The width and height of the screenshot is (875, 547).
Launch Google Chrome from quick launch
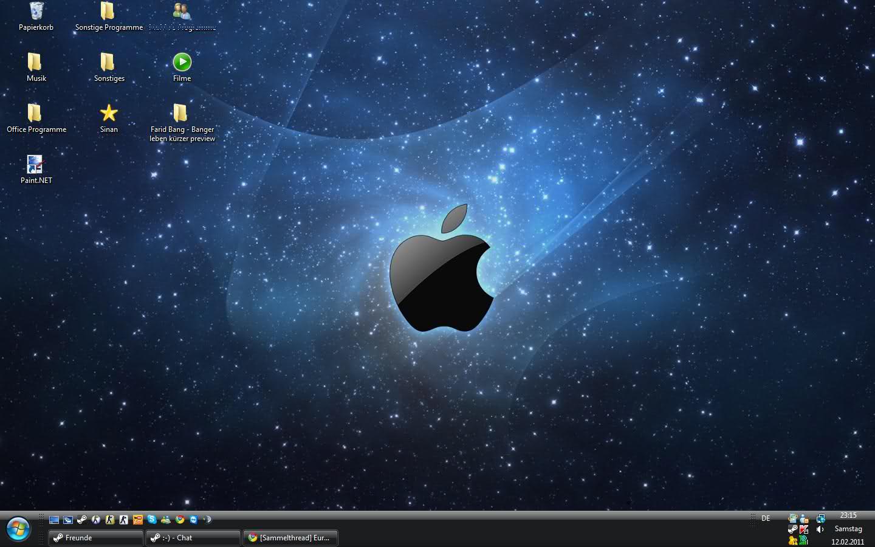pos(180,520)
